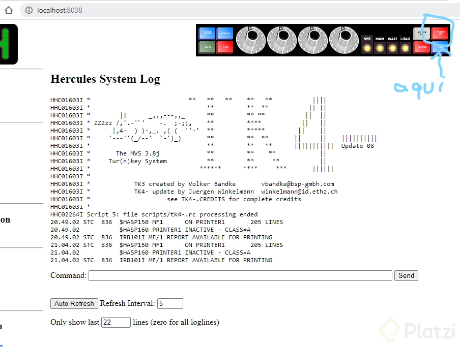This screenshot has height=347, width=460.
Task: Click 'The MVS 3.8j' banner text
Action: (137, 153)
